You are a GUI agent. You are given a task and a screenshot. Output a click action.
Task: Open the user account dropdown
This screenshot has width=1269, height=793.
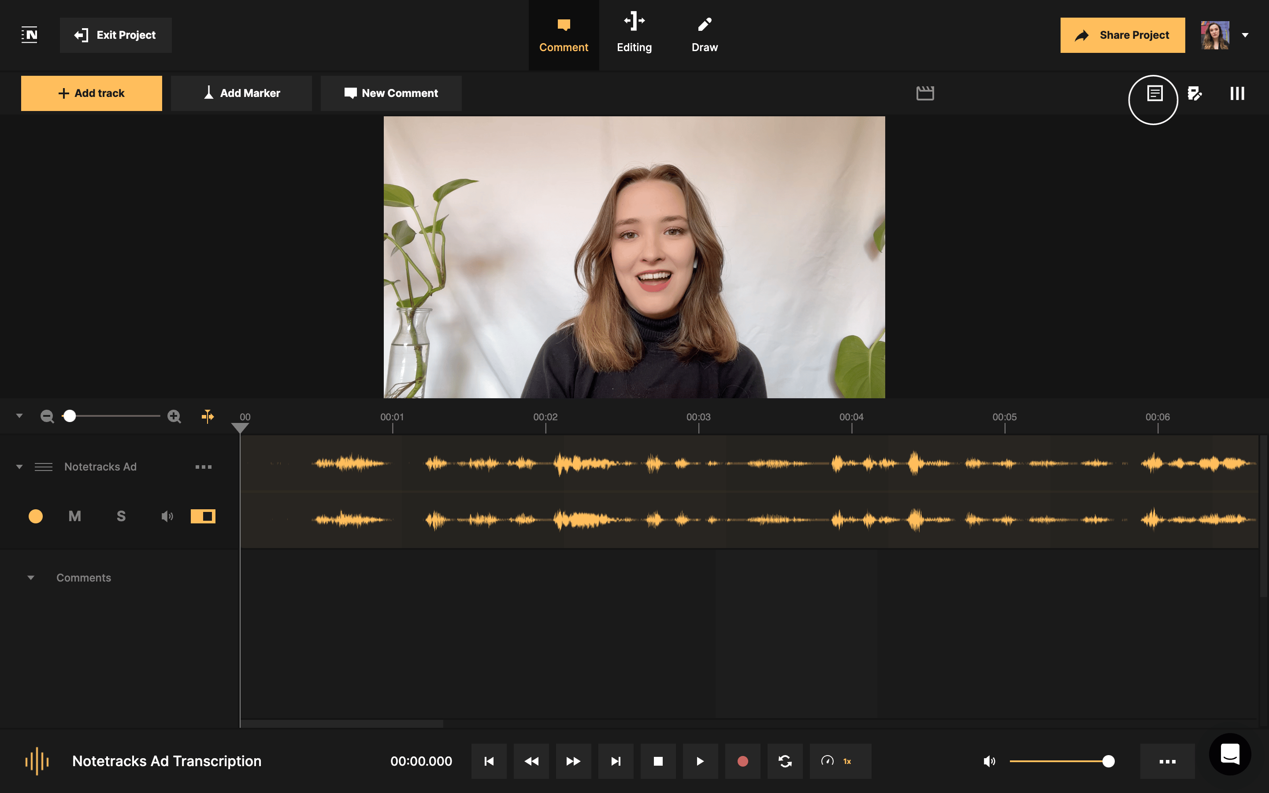point(1245,35)
